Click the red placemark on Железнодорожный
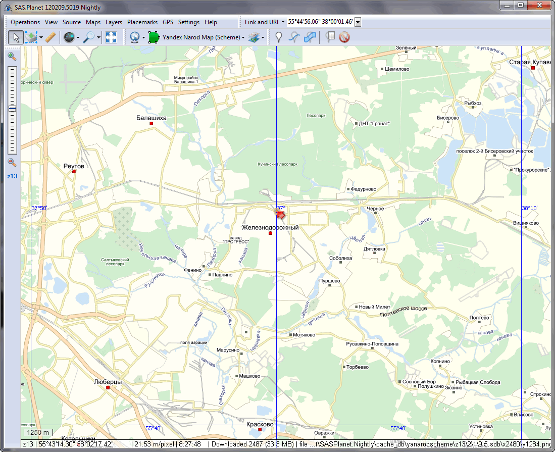 [280, 214]
